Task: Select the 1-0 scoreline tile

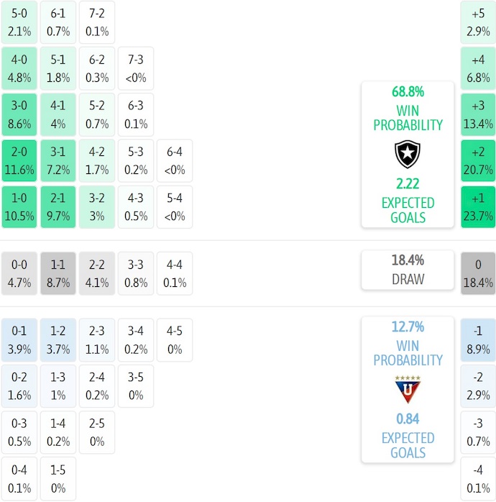Action: pyautogui.click(x=19, y=207)
